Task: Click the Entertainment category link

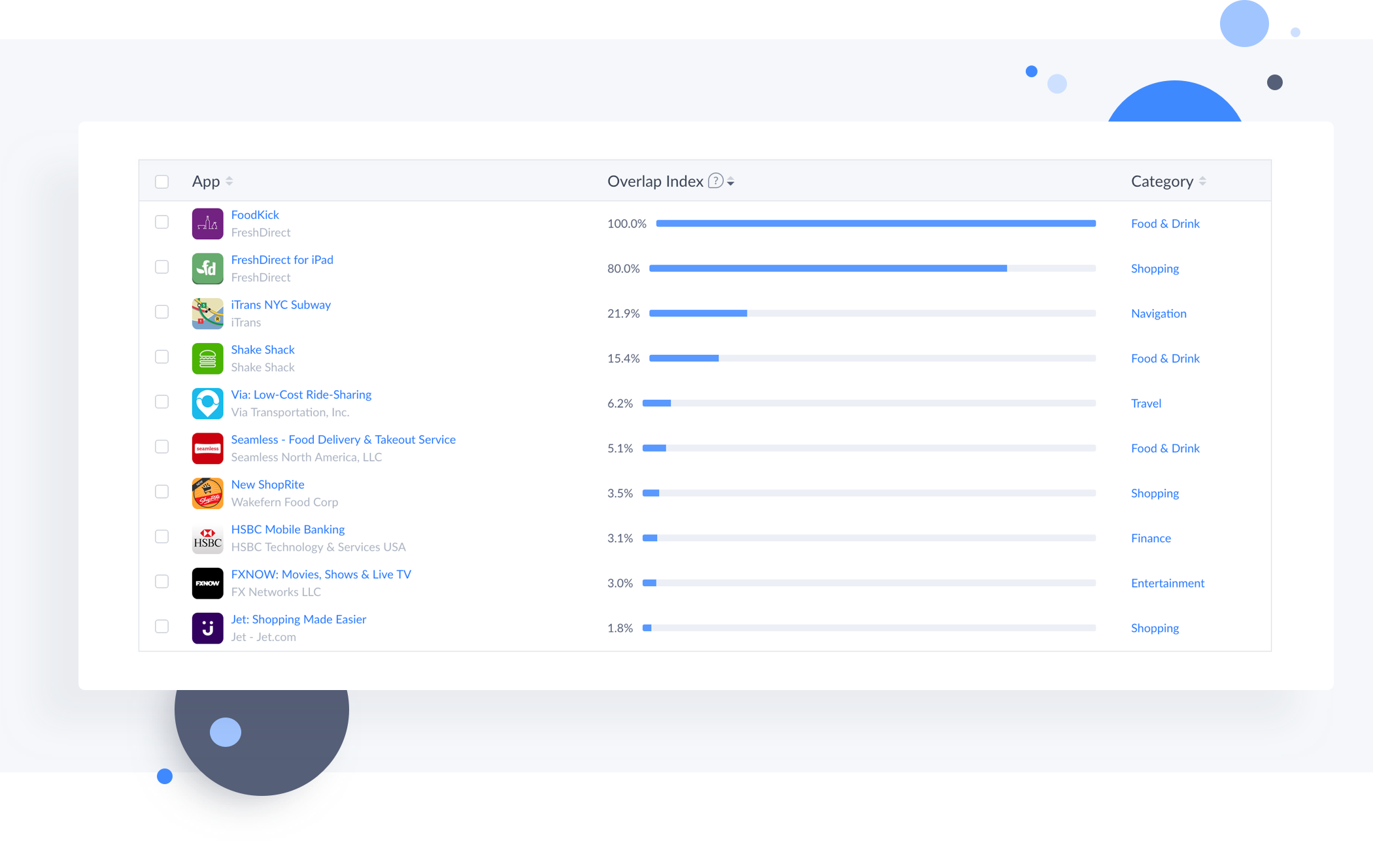Action: pos(1168,583)
